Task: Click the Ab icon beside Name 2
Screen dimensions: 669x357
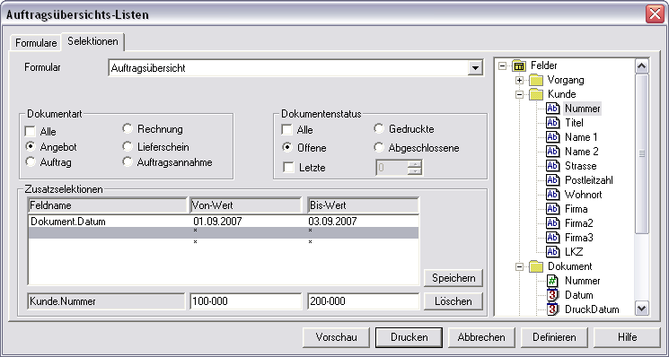Action: [x=552, y=152]
